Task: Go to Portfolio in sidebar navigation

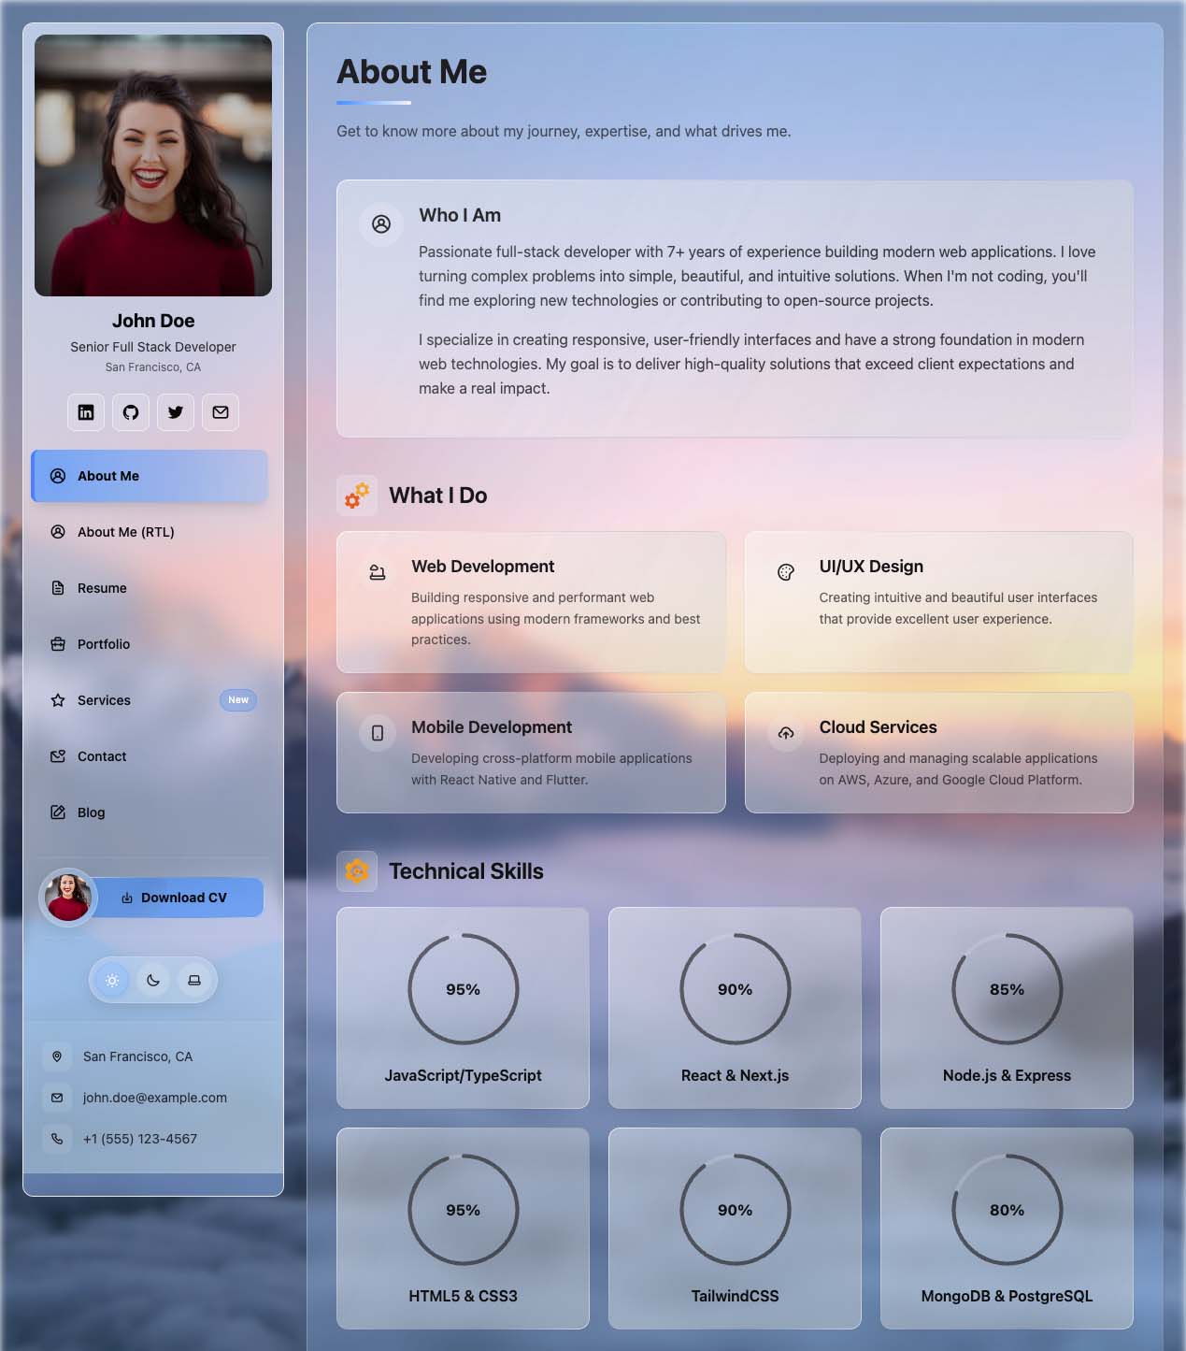Action: click(x=104, y=644)
